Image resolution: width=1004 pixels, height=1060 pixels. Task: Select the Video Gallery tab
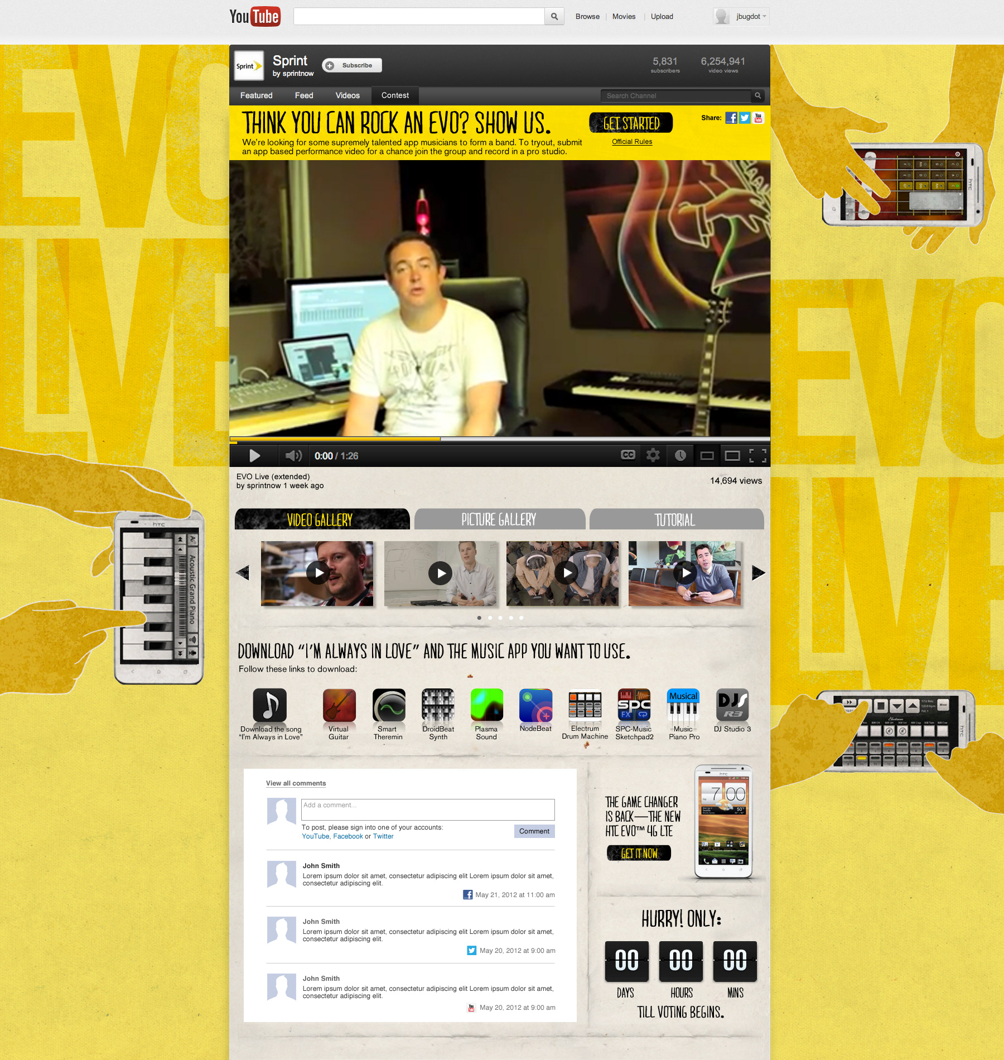[x=322, y=519]
